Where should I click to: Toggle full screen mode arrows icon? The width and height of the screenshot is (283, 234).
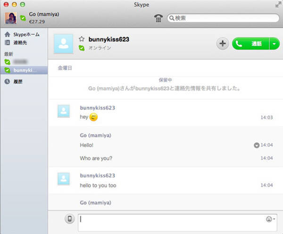coord(277,5)
